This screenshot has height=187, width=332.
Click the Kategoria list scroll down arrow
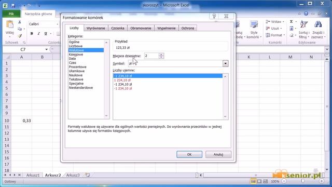(106, 116)
